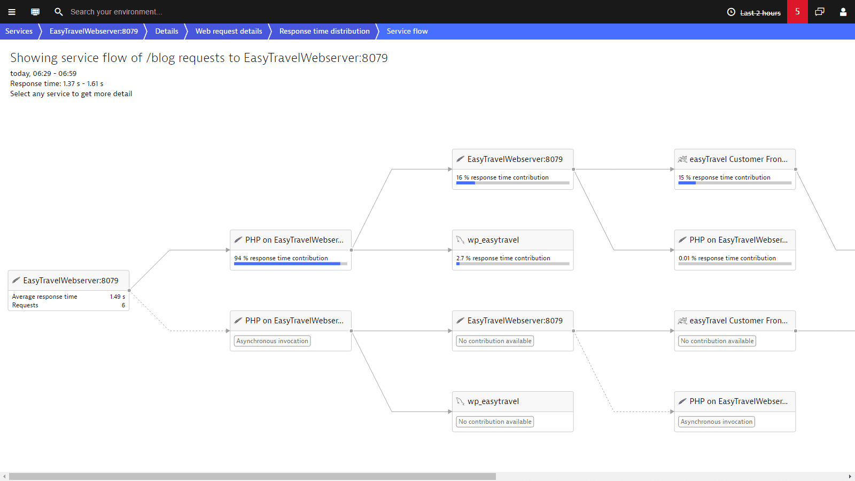
Task: Click the 94 % response time contribution bar
Action: (291, 263)
